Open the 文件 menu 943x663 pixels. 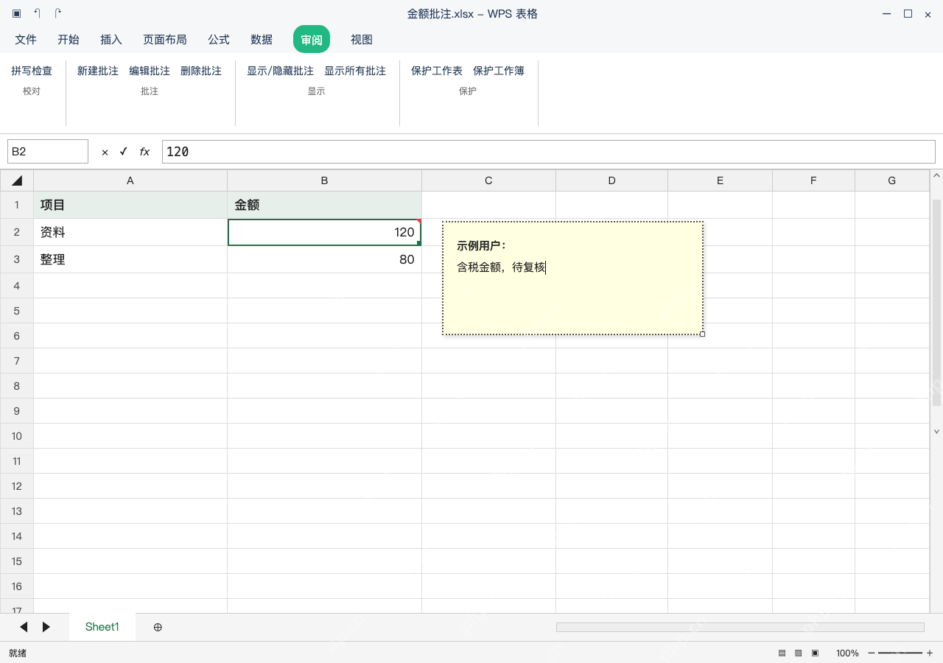(x=26, y=40)
